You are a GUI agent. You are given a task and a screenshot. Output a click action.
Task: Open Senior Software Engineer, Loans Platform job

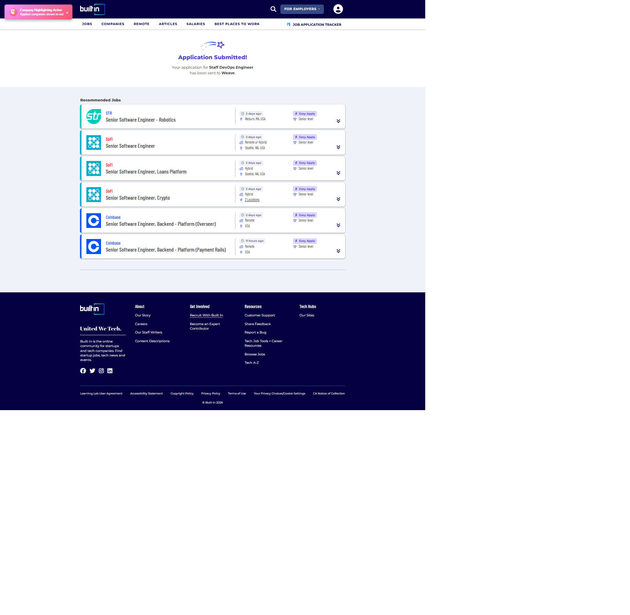[146, 172]
